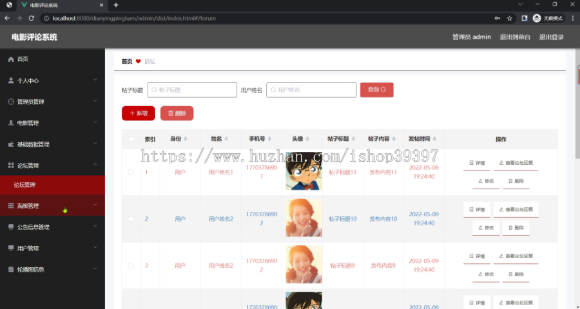Bookmark this page with the star icon

coord(509,18)
